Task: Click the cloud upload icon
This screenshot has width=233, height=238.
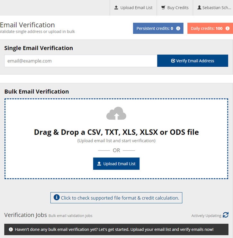Action: coord(116,114)
